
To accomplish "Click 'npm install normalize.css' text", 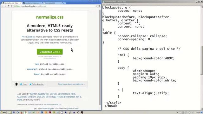I will pyautogui.click(x=50, y=64).
